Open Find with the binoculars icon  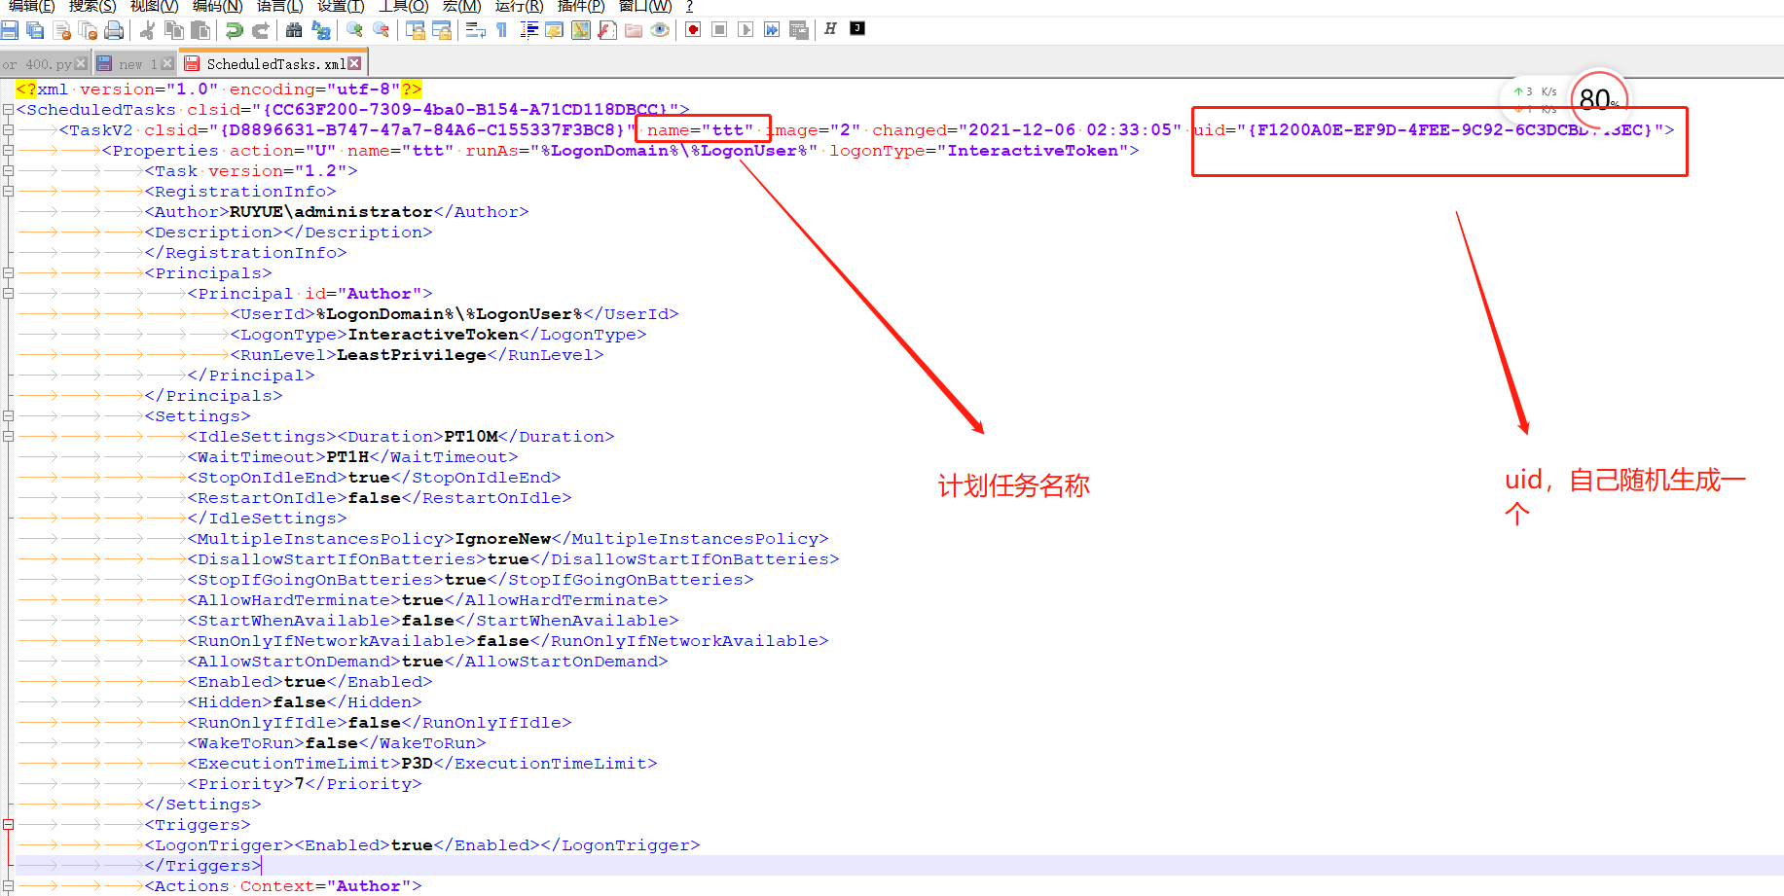coord(293,30)
